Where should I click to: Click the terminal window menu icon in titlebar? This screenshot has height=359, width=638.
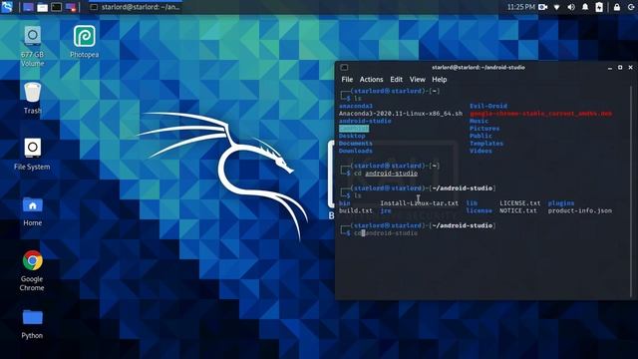tap(344, 67)
